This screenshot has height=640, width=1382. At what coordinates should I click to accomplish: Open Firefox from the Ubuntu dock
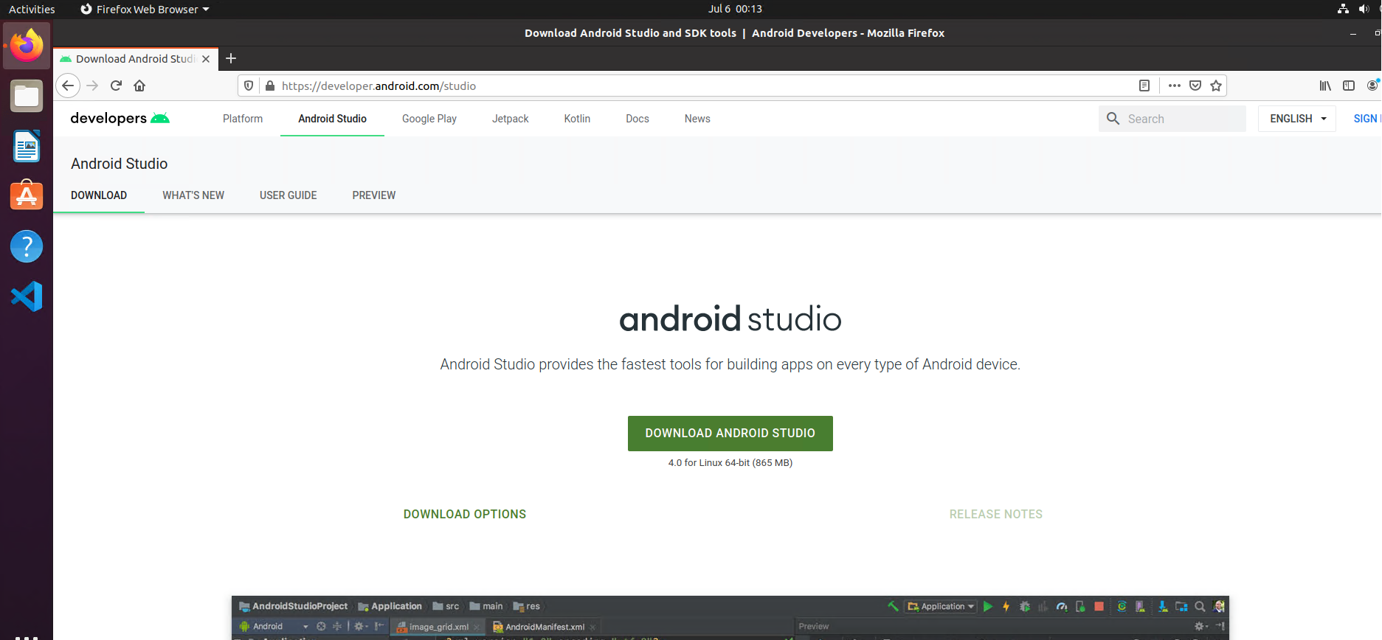(x=27, y=46)
